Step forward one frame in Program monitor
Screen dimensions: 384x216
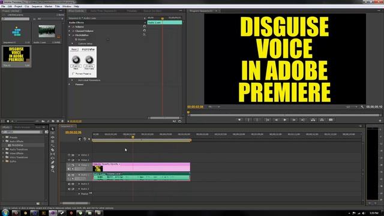[x=293, y=120]
